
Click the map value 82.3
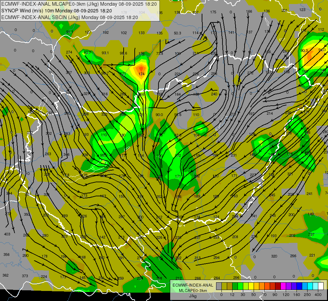(178, 135)
